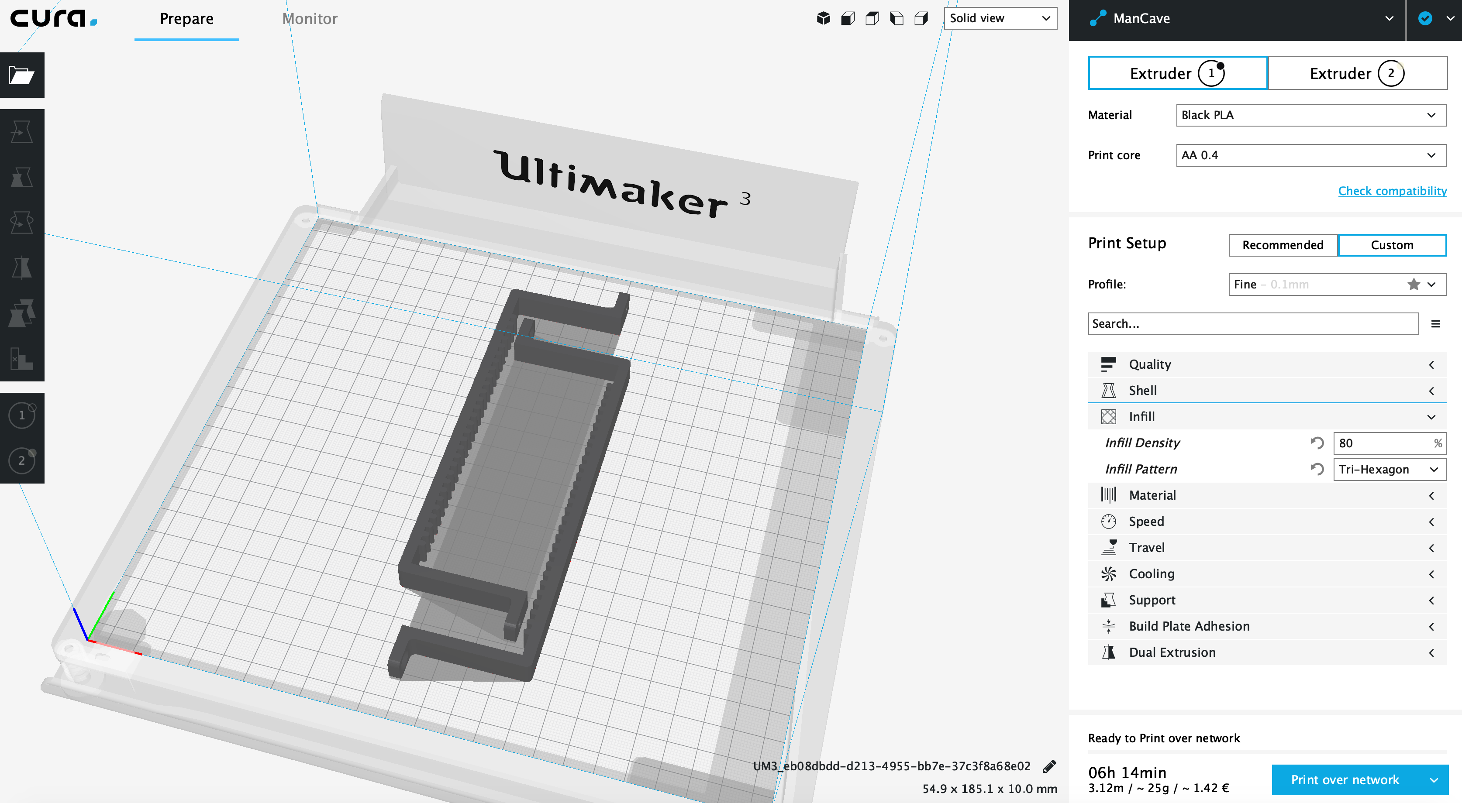This screenshot has height=803, width=1462.
Task: Open the Black PLA material dropdown
Action: [x=1311, y=115]
